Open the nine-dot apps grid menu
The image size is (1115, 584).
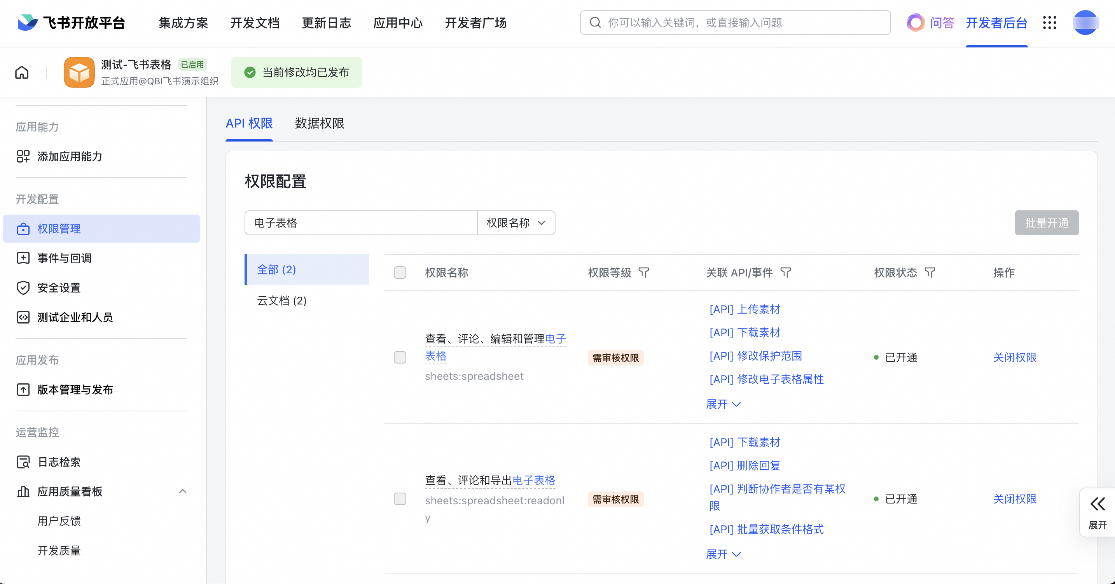tap(1050, 23)
